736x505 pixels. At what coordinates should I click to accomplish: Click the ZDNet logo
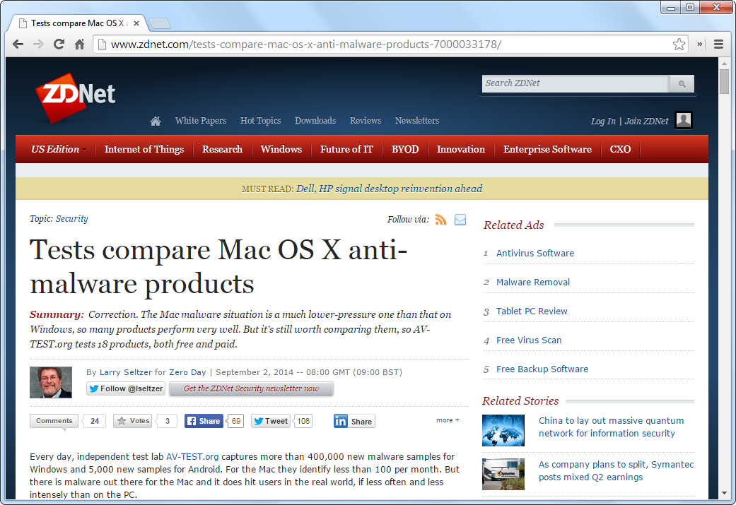(x=75, y=95)
